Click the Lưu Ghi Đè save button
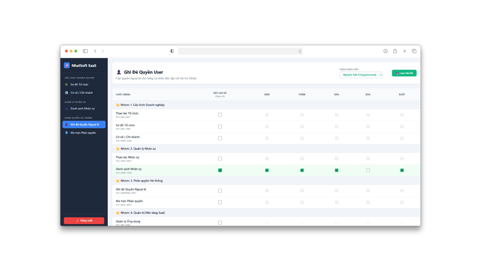The width and height of the screenshot is (481, 271). pyautogui.click(x=404, y=73)
